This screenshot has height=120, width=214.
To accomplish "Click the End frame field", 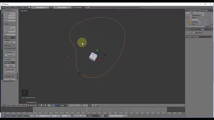I will [x=55, y=116].
